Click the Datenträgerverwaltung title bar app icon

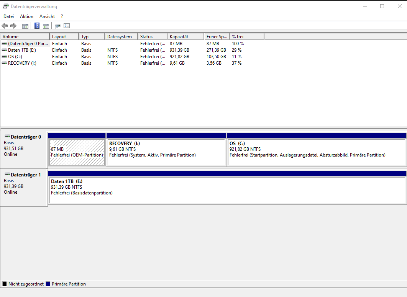pos(5,7)
